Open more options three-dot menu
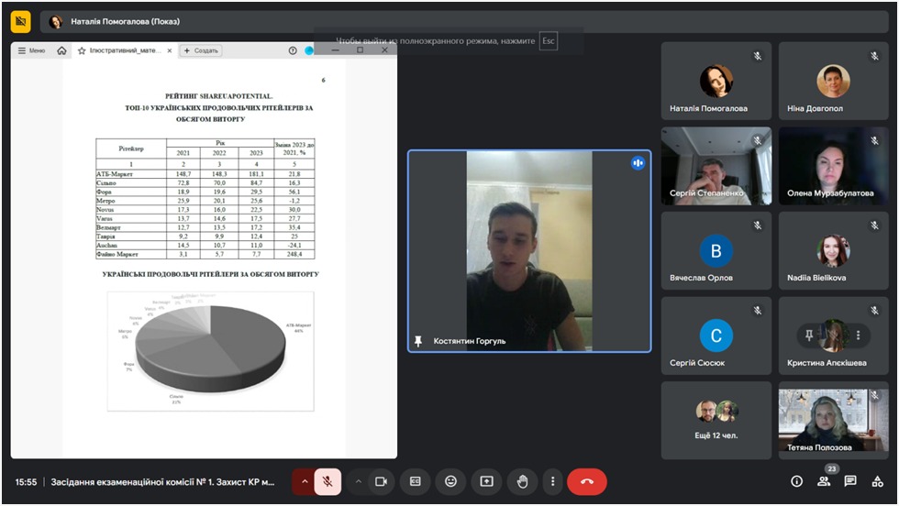 [x=551, y=481]
